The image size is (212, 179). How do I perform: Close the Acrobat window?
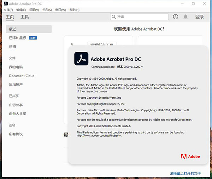205,4
